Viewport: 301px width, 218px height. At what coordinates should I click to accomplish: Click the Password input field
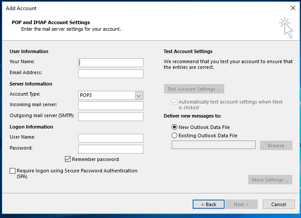pyautogui.click(x=111, y=149)
